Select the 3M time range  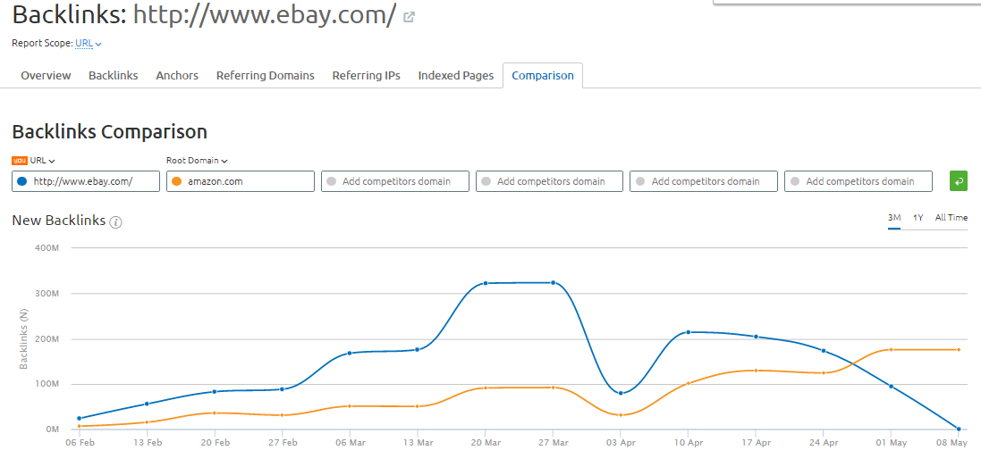coord(894,218)
